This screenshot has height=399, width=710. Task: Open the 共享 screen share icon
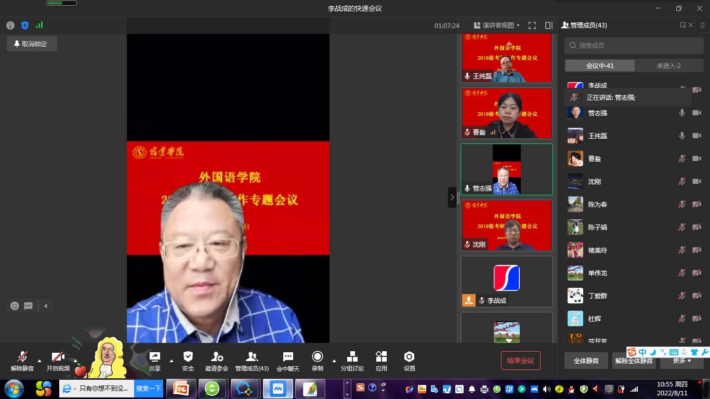[x=154, y=357]
